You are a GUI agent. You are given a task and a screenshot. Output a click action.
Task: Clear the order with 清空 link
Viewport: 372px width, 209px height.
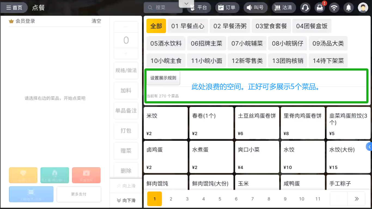tap(96, 21)
